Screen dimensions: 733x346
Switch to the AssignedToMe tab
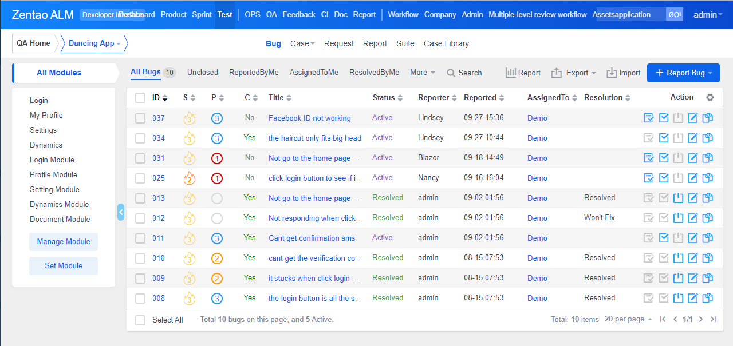click(x=314, y=73)
